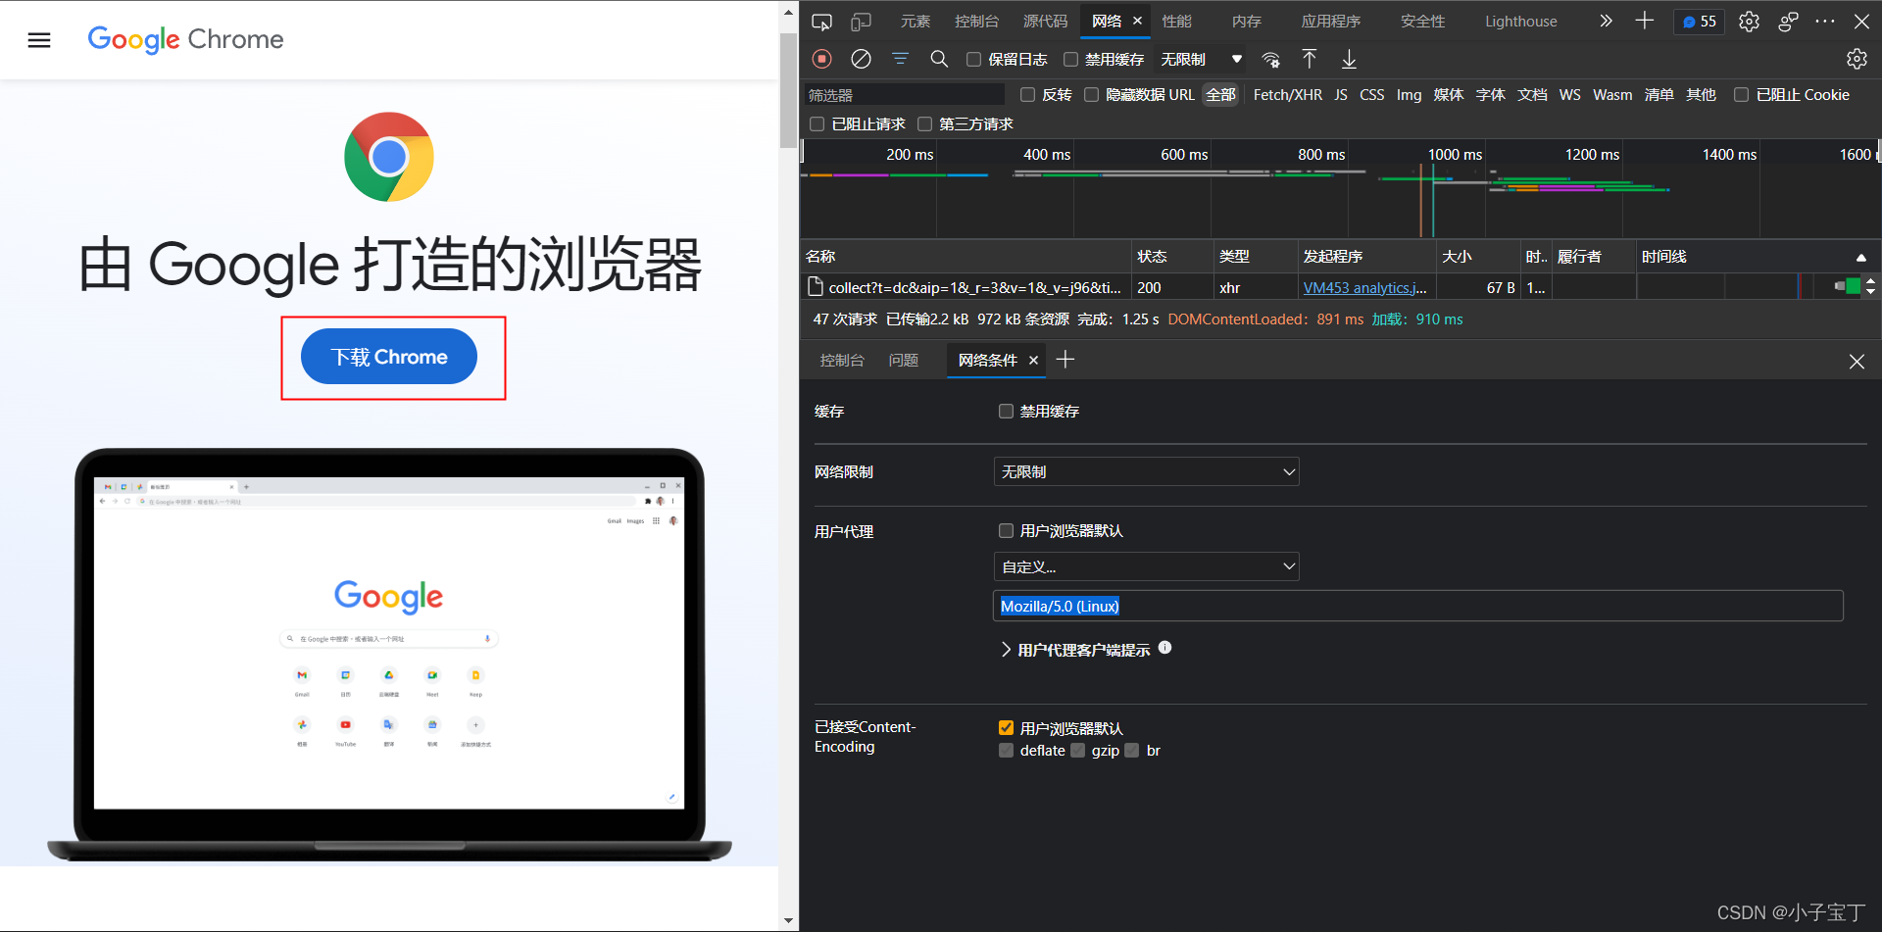Open the VM453 analytics.js initiator link
Viewport: 1882px width, 932px height.
1364,288
